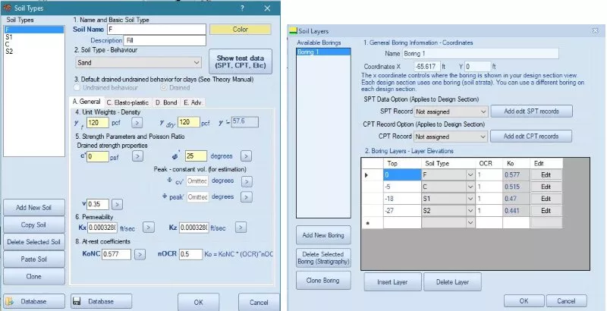607x311 pixels.
Task: Click the arrow button next to Poisson ratio 0.35
Action: 118,204
